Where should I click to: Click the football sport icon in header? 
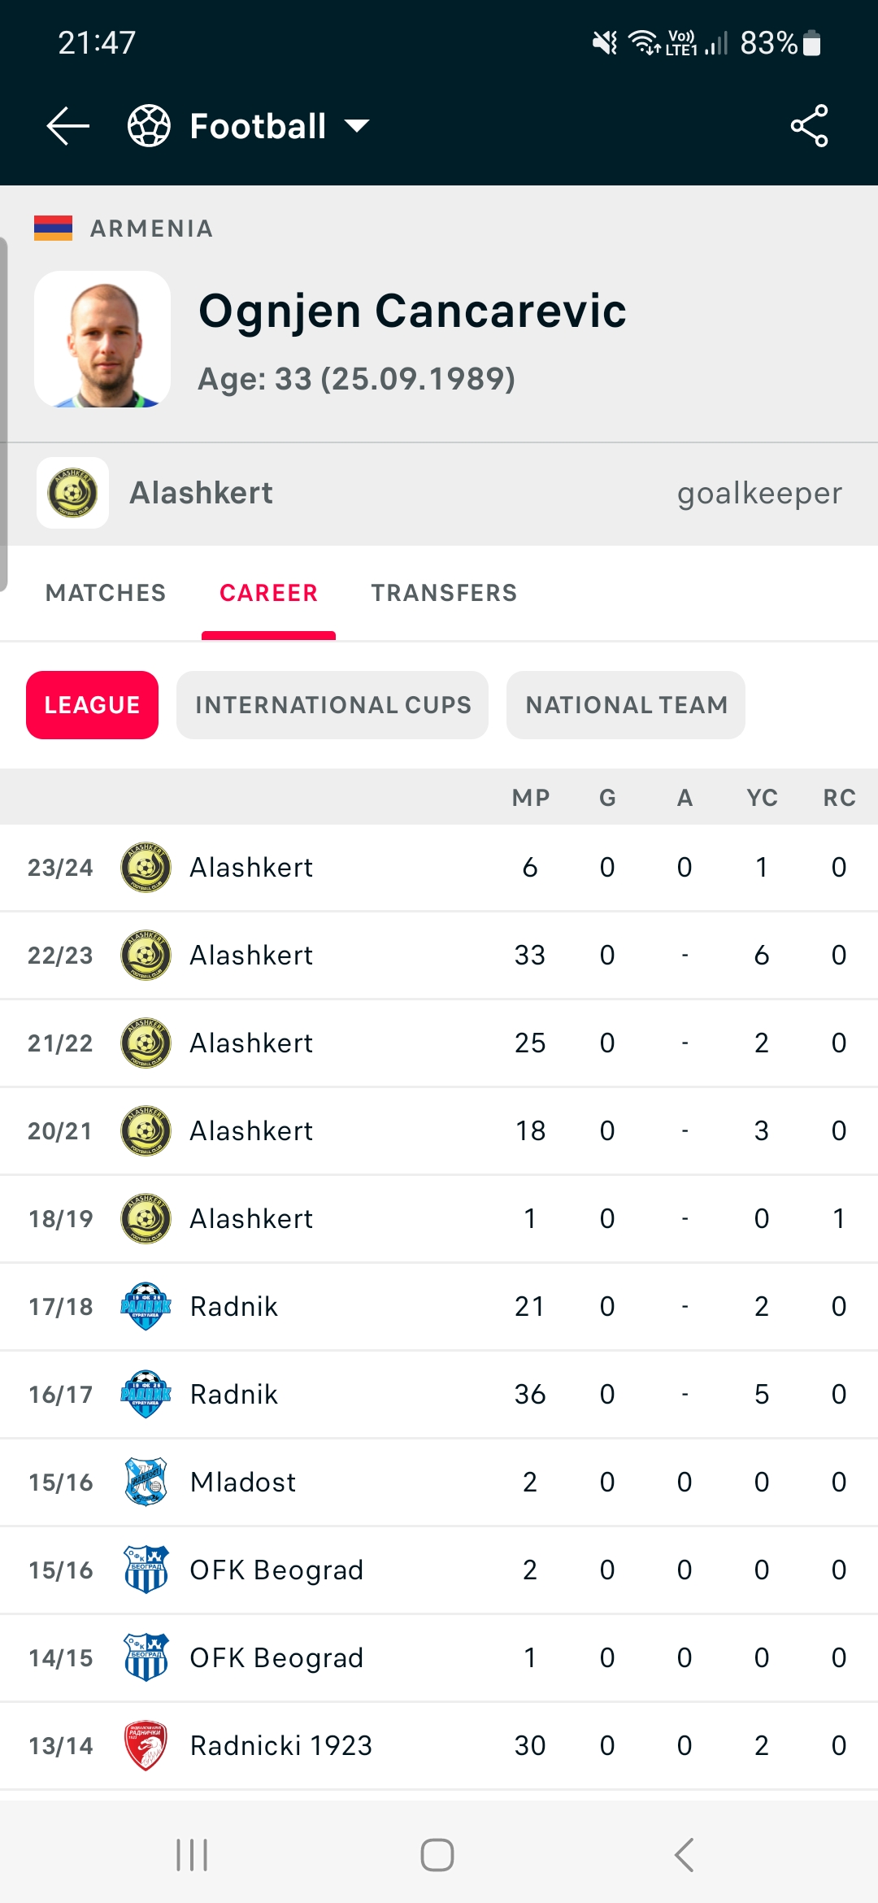(x=148, y=125)
